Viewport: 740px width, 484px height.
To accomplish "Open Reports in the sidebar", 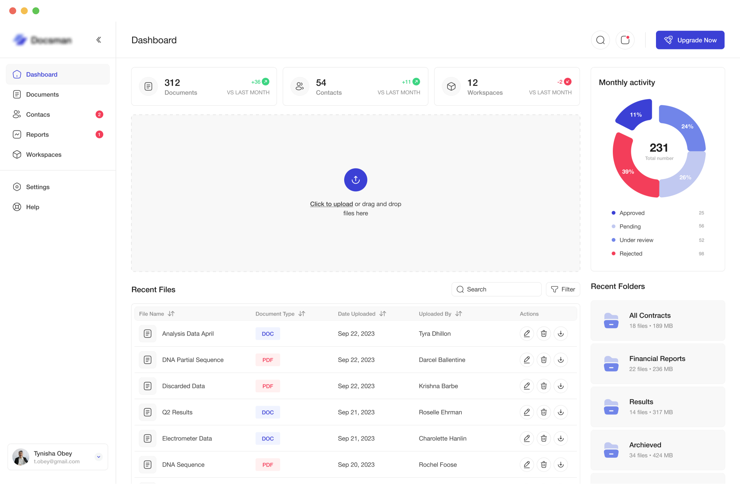I will 58,134.
